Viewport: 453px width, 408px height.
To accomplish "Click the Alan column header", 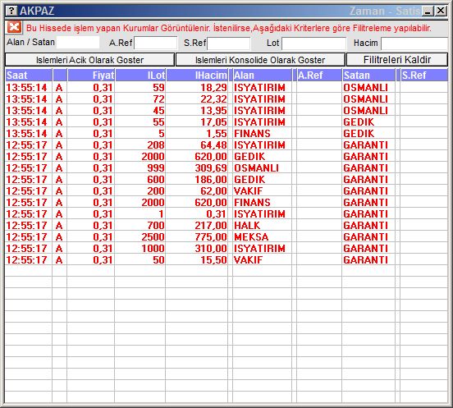I will [263, 76].
